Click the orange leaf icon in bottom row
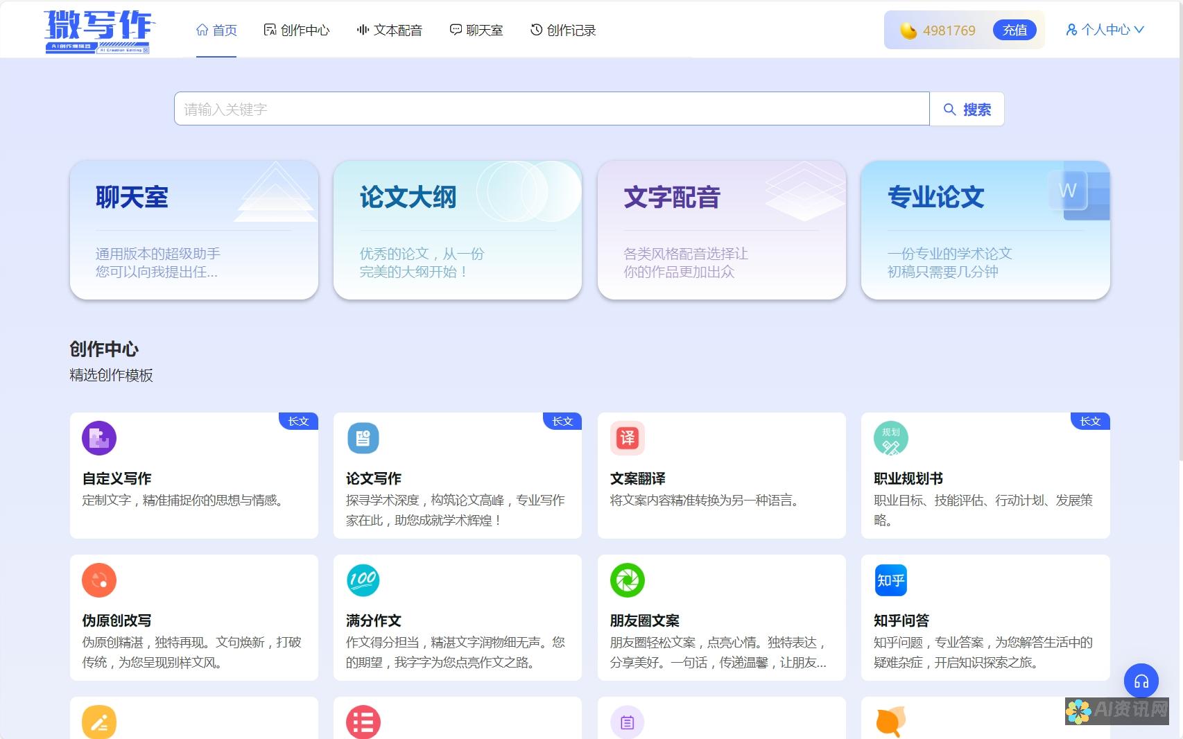Screen dimensions: 1183x739 coord(891,722)
